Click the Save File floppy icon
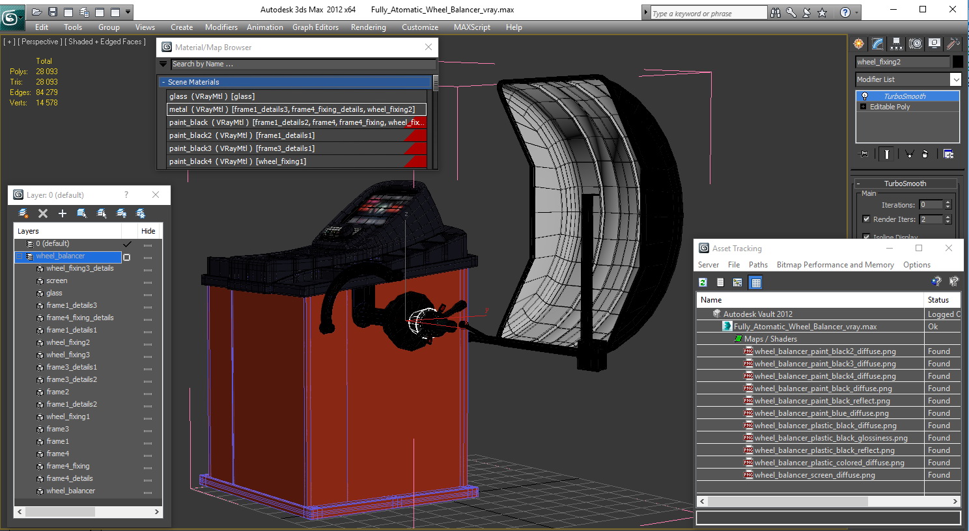This screenshot has height=531, width=969. pos(53,12)
